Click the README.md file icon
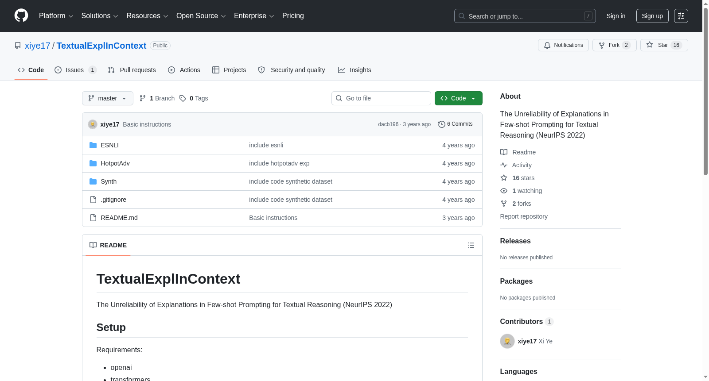The width and height of the screenshot is (709, 381). point(93,218)
